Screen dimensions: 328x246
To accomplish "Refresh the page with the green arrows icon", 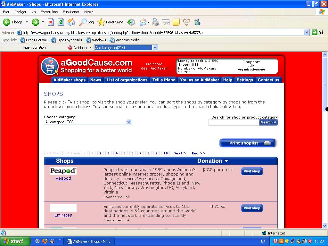I will (61, 22).
